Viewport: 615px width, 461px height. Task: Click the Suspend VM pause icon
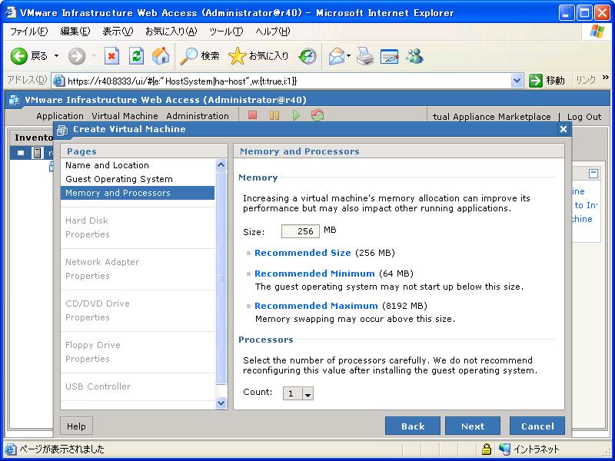click(x=274, y=115)
